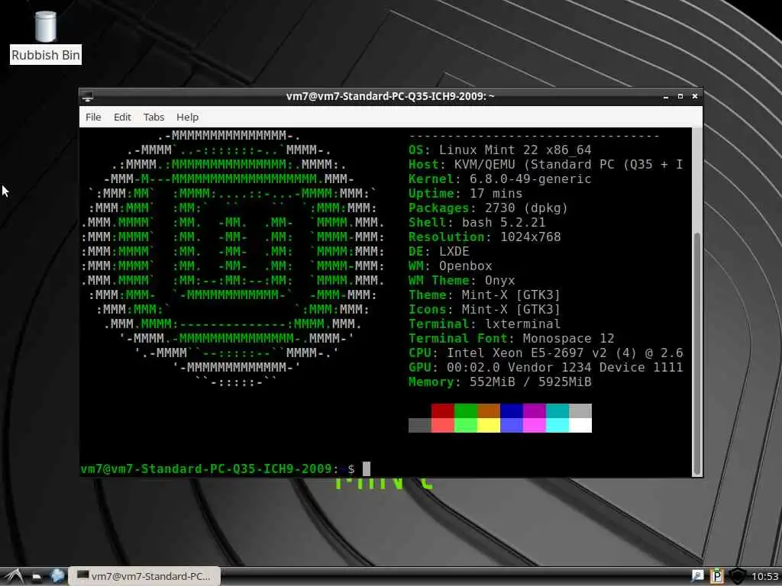Click the terminal window title text
Image resolution: width=782 pixels, height=586 pixels.
(x=390, y=96)
